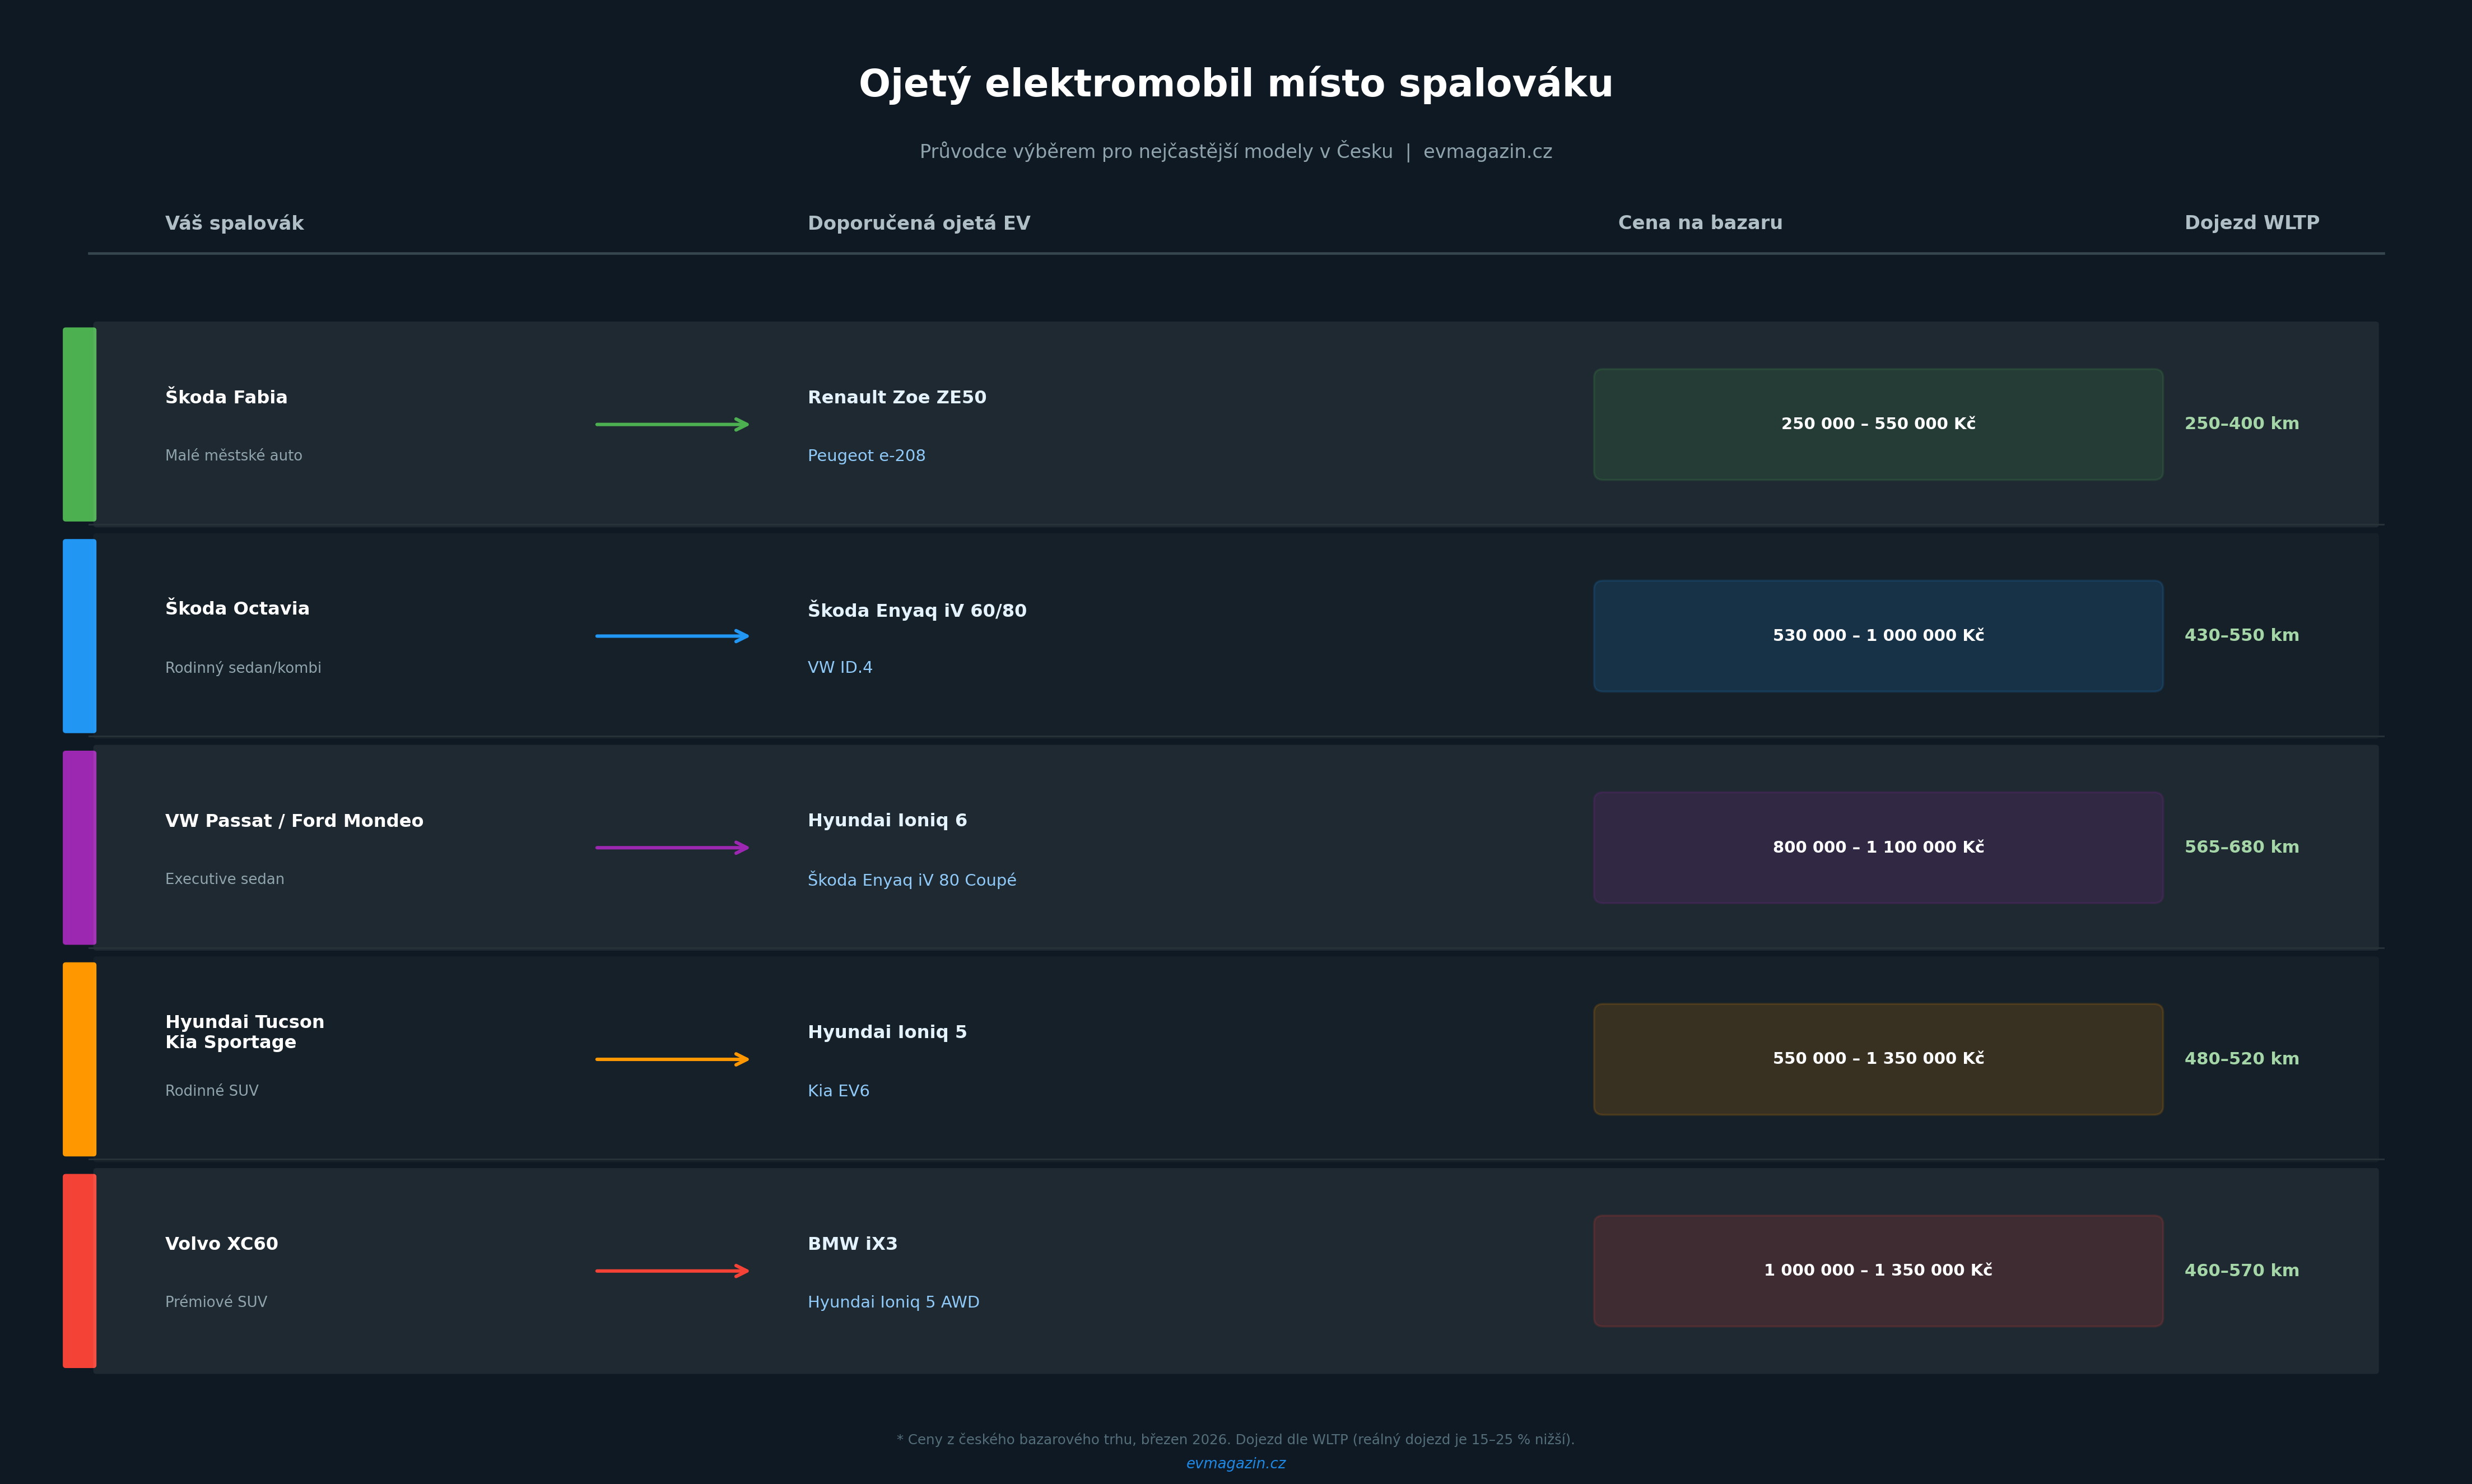Click the purple arrow beside VW Passat
2472x1484 pixels.
click(x=672, y=848)
